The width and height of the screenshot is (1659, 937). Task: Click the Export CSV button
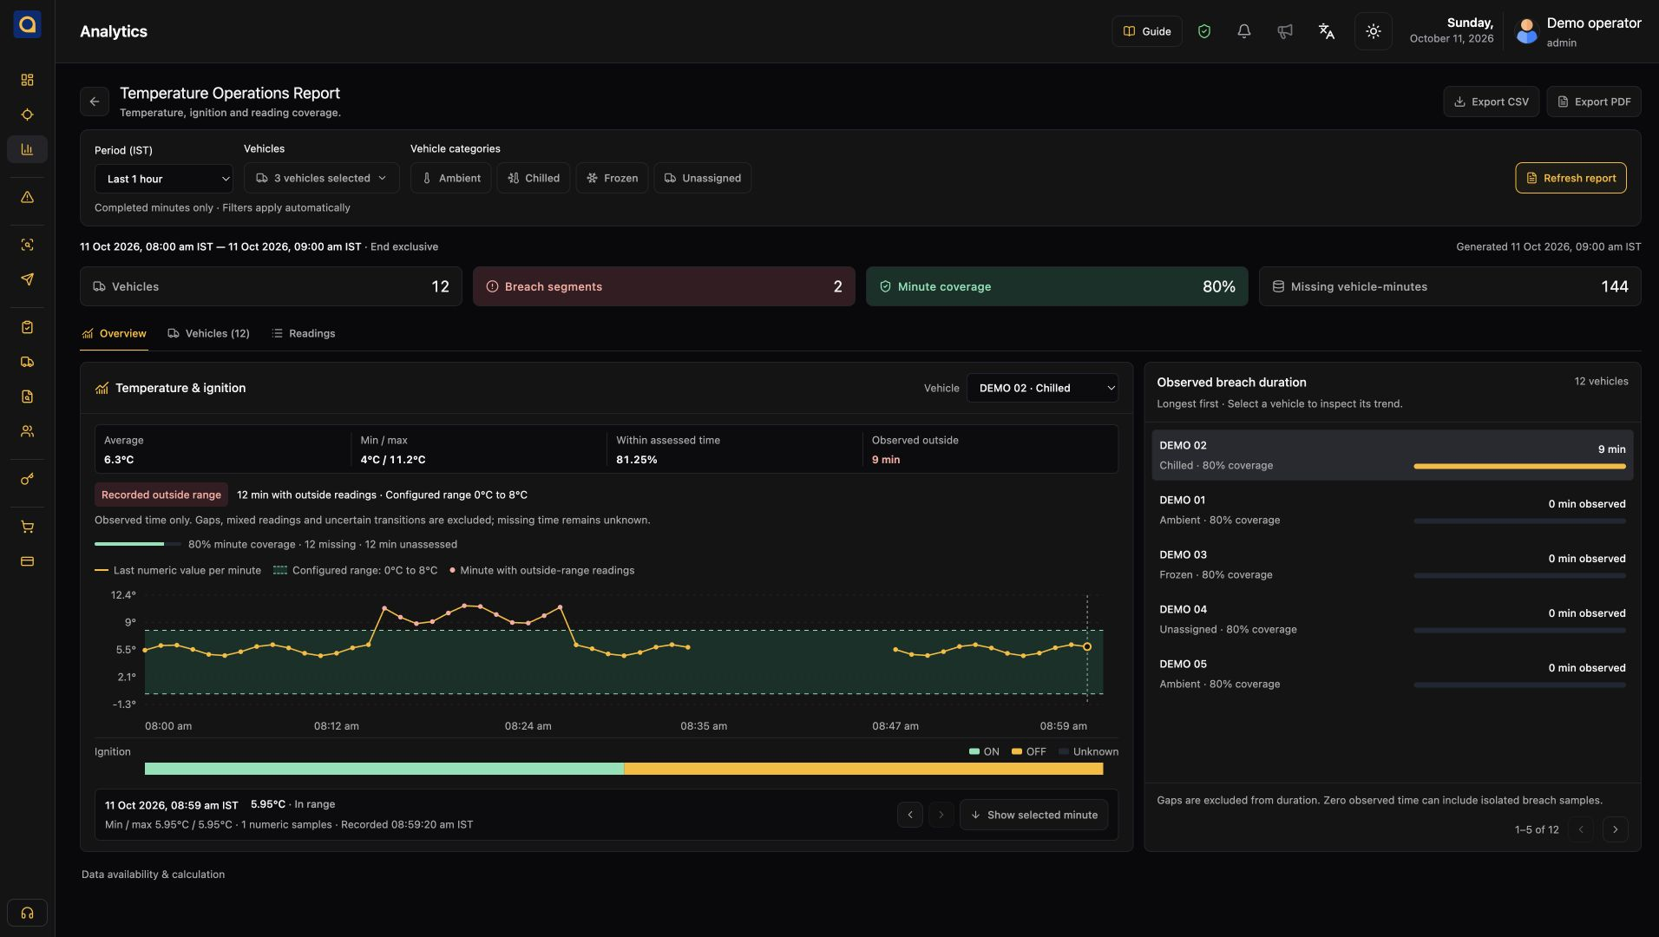pos(1491,102)
